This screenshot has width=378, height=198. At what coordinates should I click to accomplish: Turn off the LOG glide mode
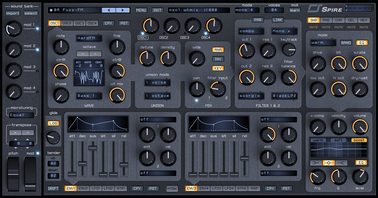53,123
